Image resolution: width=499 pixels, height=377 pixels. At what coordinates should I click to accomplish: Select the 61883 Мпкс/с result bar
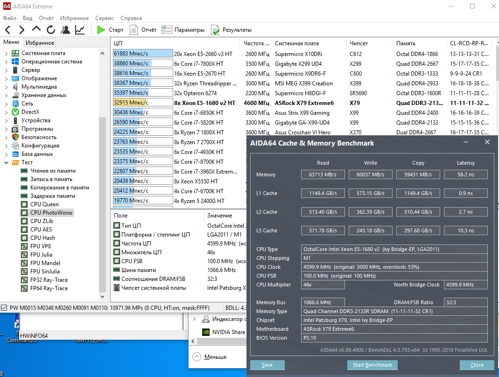[143, 54]
